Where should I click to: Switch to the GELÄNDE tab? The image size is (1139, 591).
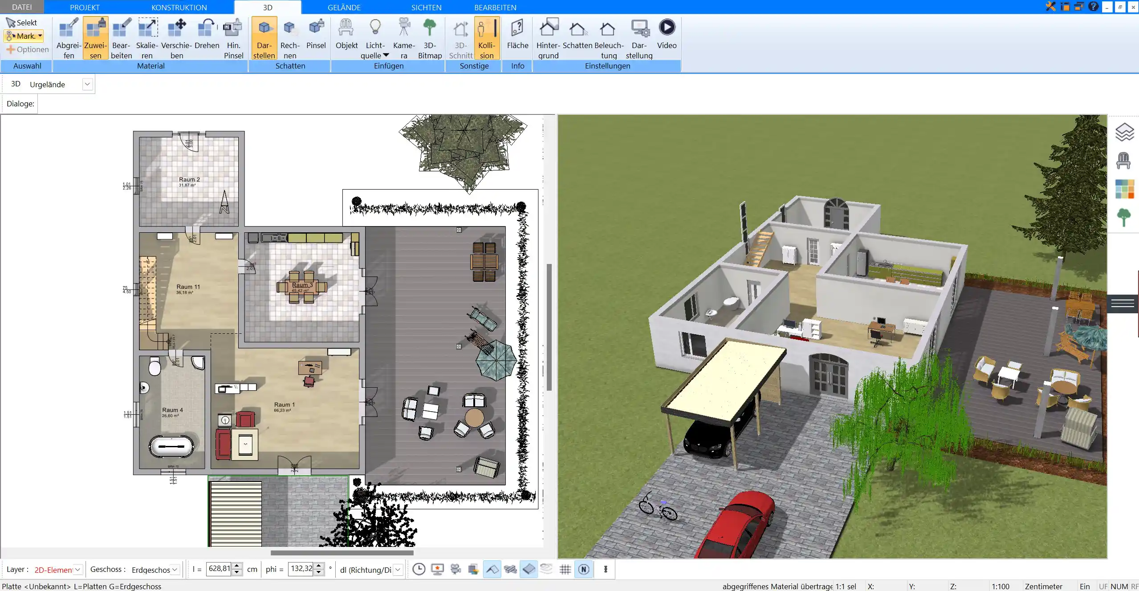tap(344, 7)
